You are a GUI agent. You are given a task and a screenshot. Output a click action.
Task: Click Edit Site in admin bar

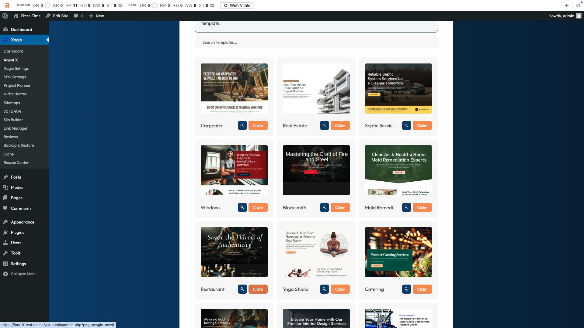[57, 16]
